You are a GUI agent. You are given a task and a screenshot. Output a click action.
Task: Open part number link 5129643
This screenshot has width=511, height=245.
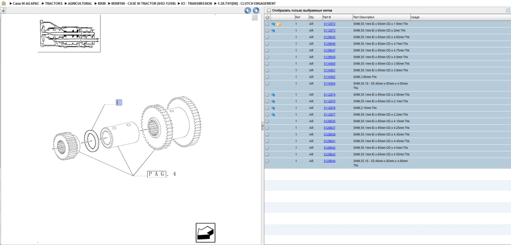330,154
